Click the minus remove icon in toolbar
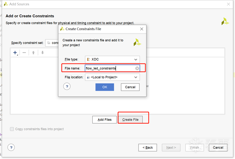The width and height of the screenshot is (235, 159). click(x=24, y=53)
